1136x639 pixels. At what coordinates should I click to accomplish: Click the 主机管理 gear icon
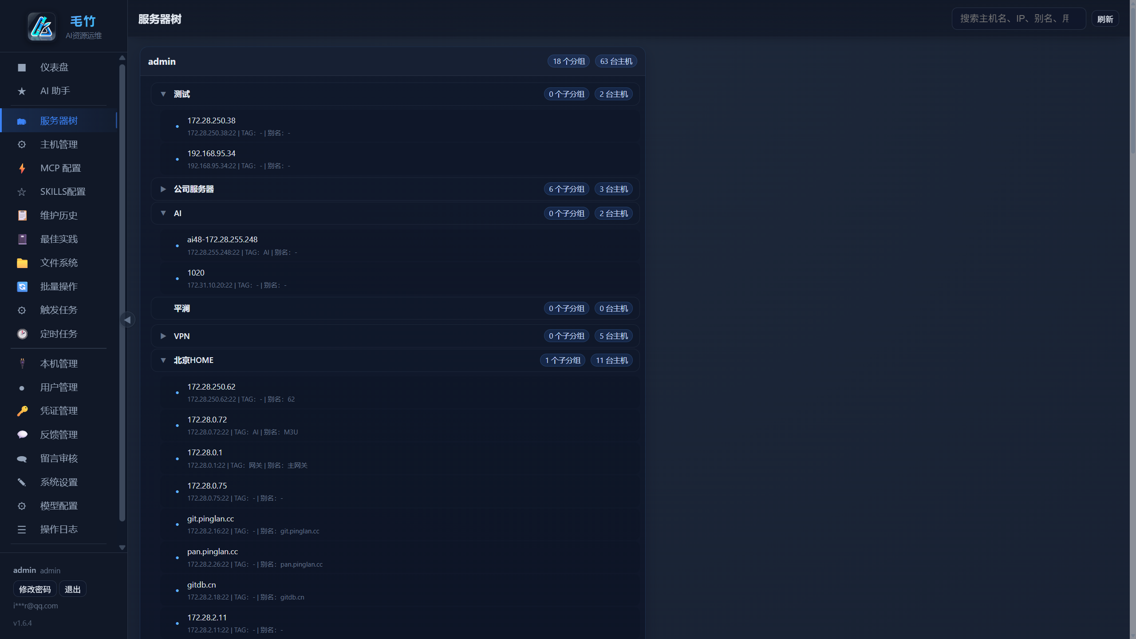(22, 145)
